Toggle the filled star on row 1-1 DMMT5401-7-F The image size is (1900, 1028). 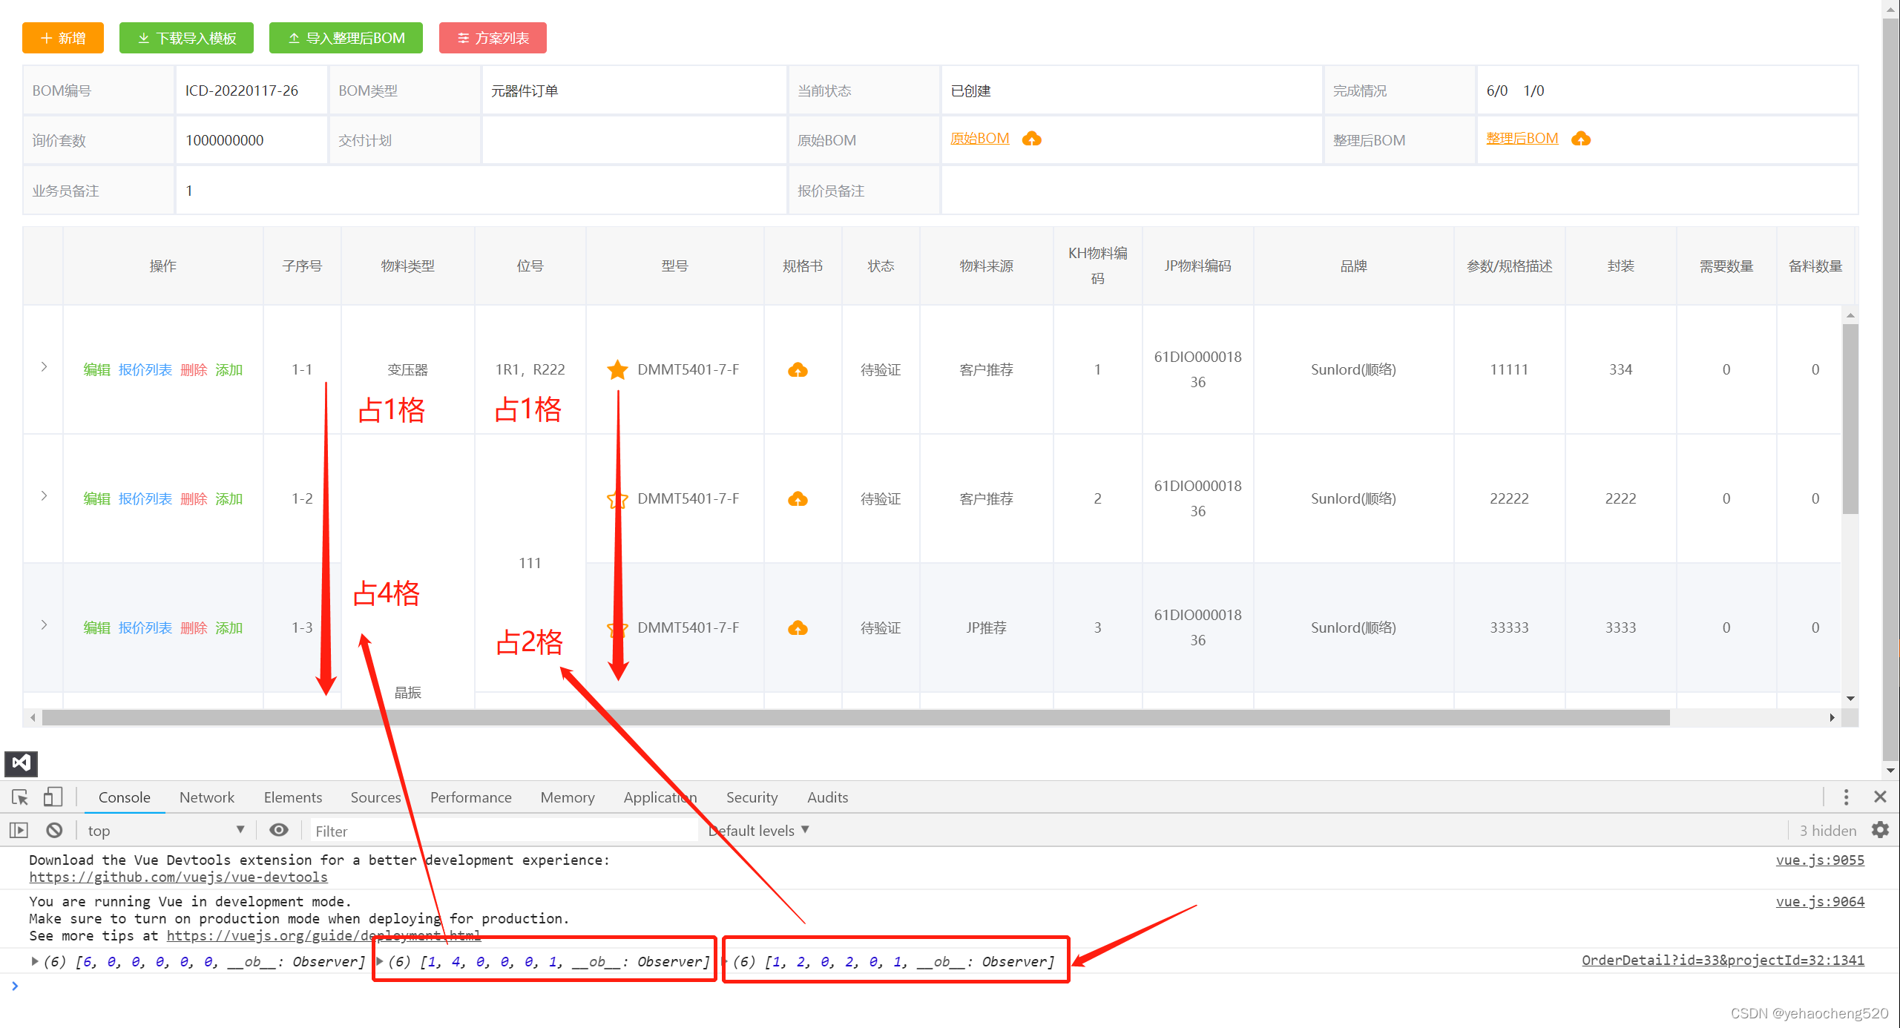coord(617,369)
